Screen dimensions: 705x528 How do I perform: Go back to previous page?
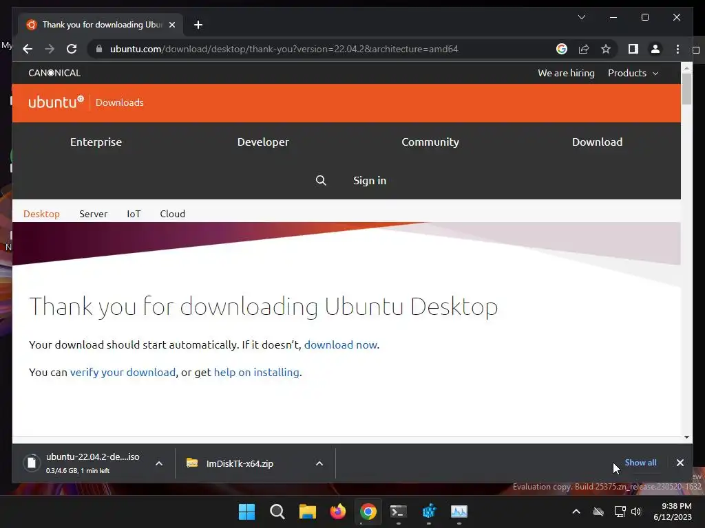(28, 49)
